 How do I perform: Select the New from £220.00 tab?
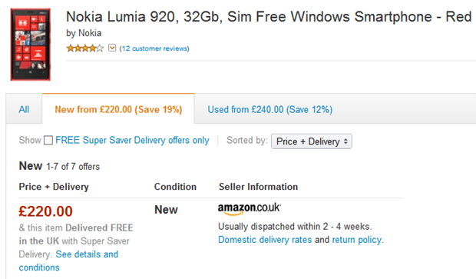coord(118,109)
